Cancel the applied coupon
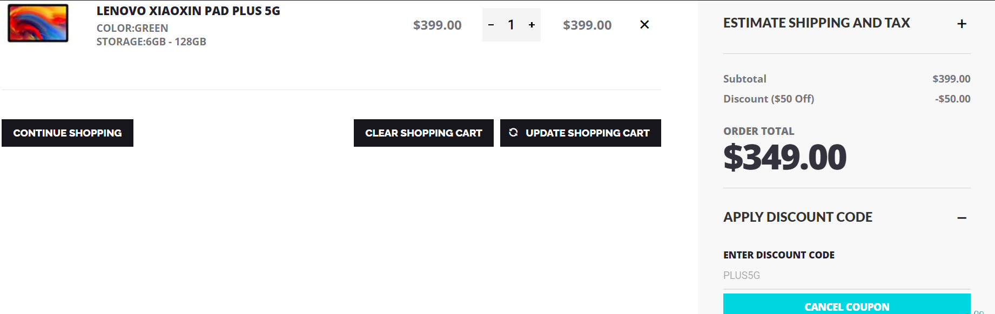Screen dimensions: 995x314 846,306
